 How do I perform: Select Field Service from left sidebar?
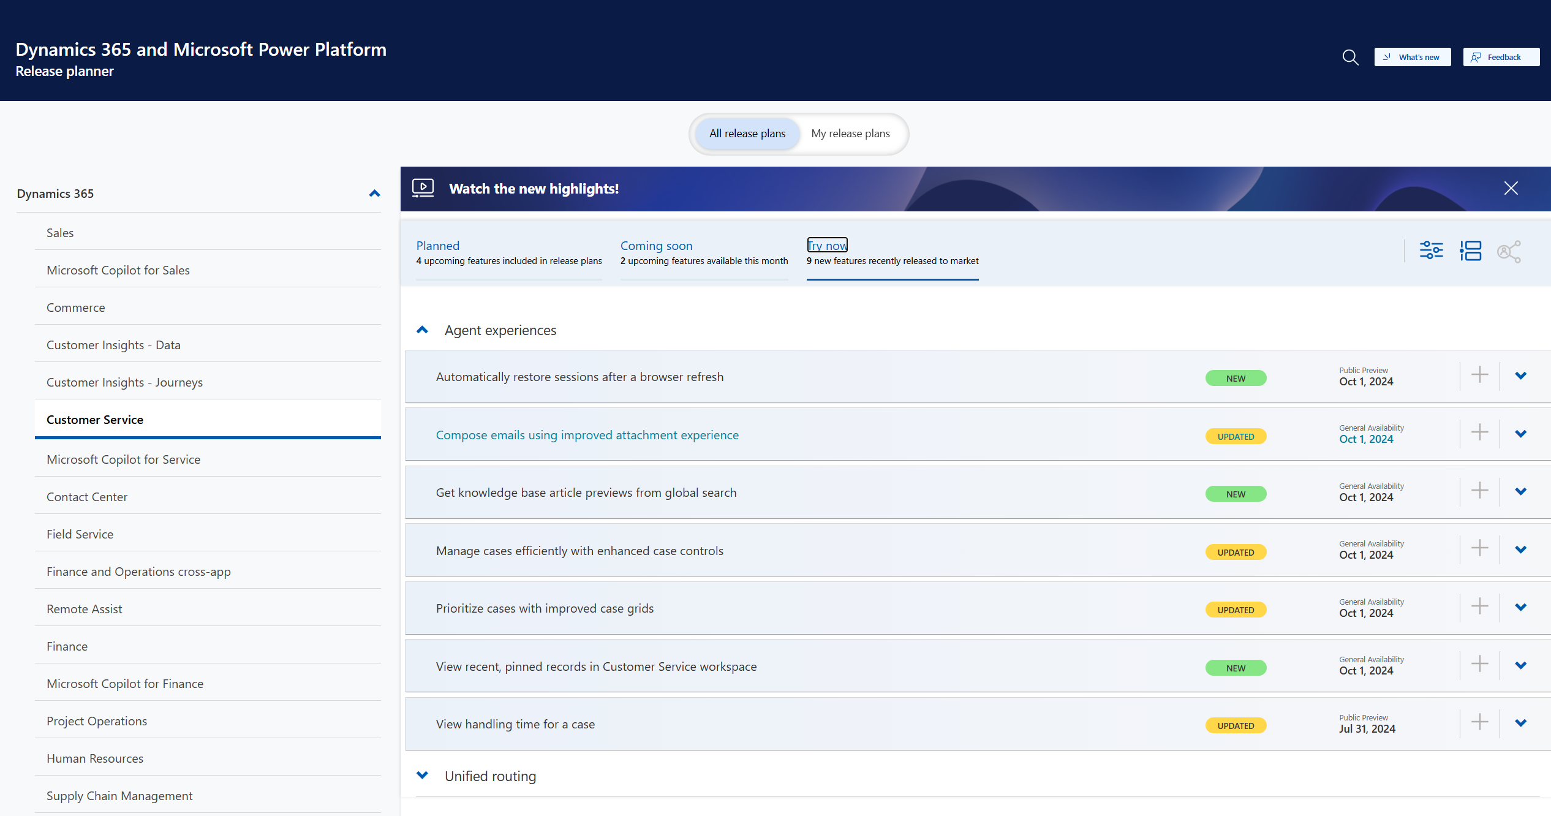(x=80, y=534)
